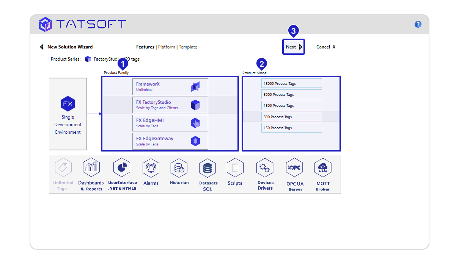Viewport: 459px width, 264px height.
Task: Select the Datasets SQL icon
Action: click(207, 168)
